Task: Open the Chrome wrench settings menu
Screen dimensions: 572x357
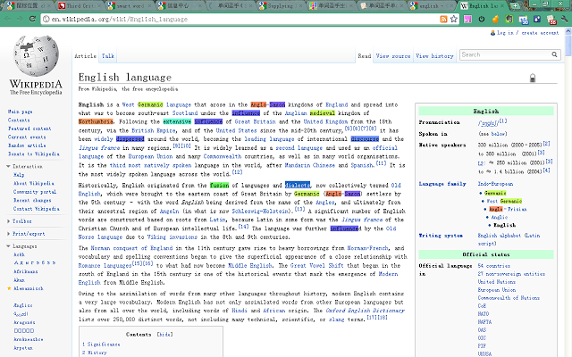Action: (565, 19)
